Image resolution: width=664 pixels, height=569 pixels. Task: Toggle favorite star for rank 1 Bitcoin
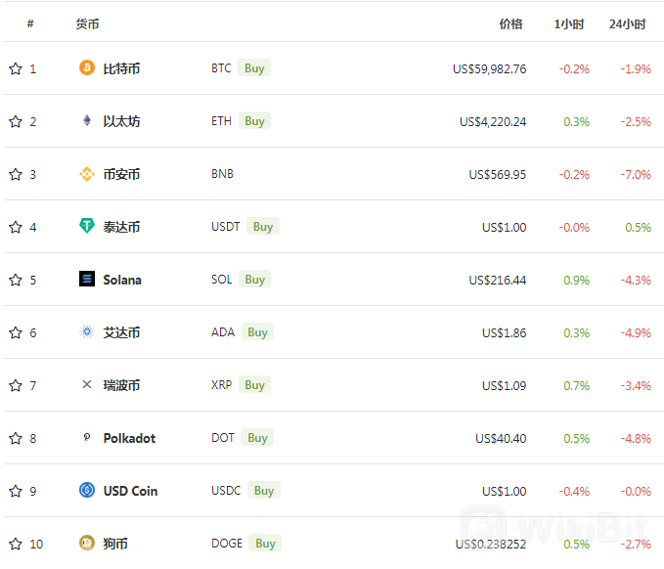(16, 68)
